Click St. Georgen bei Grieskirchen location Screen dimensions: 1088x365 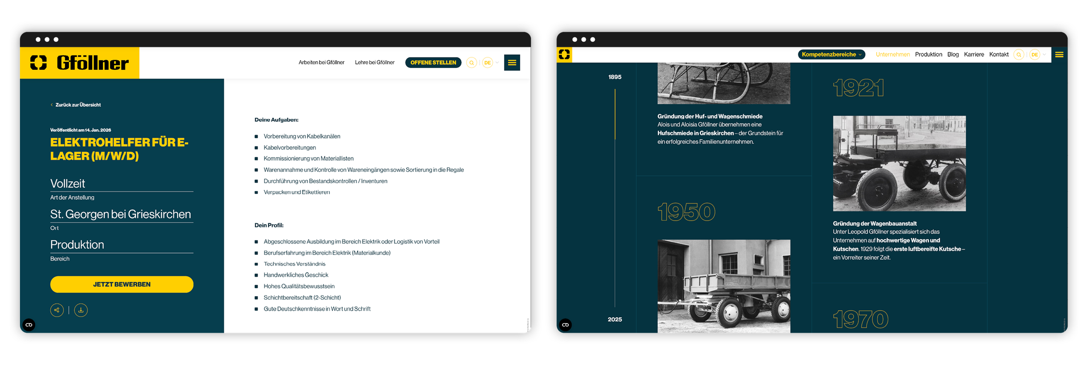click(121, 214)
